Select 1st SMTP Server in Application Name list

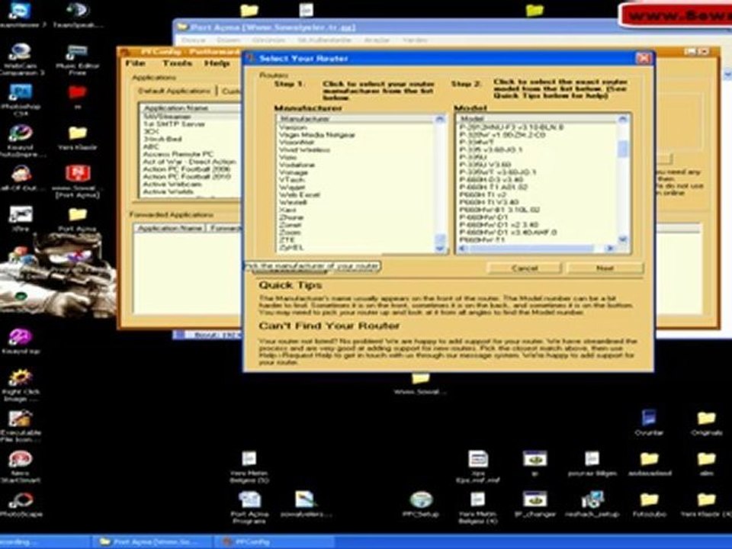(x=174, y=124)
